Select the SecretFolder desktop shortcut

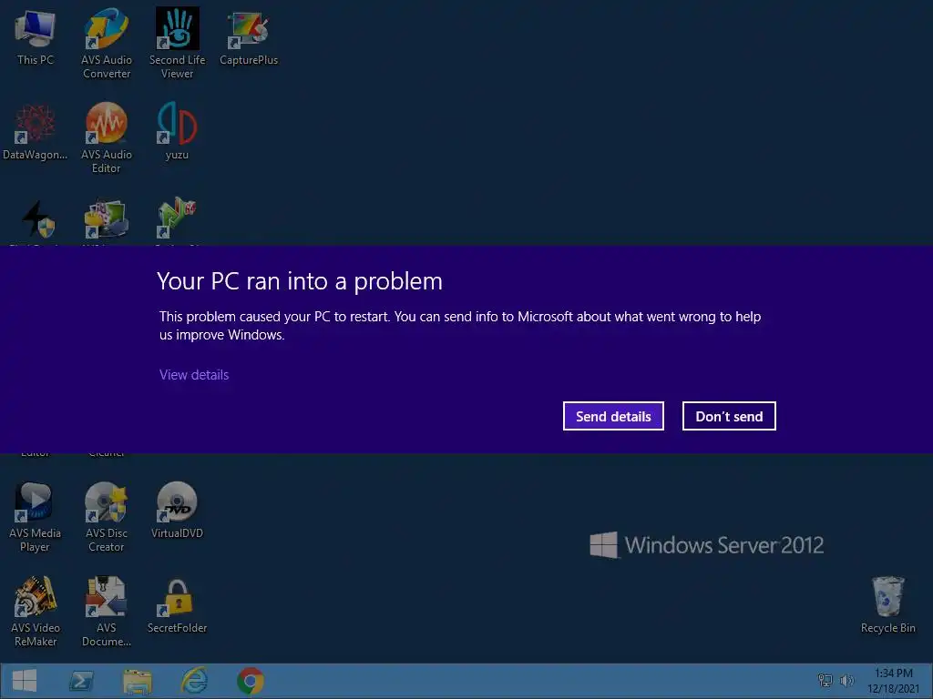pos(178,605)
